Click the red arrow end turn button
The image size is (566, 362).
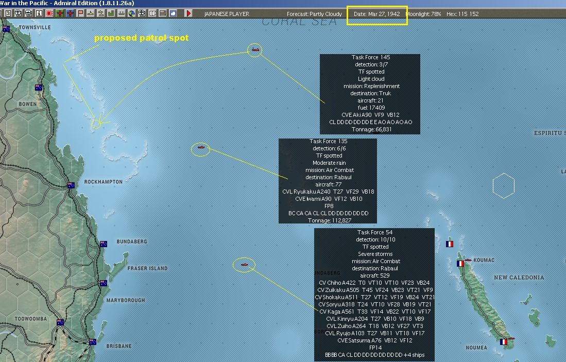[x=188, y=13]
